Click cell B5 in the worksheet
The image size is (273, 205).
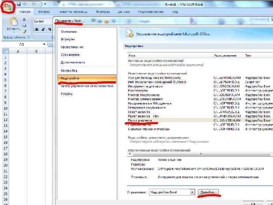pyautogui.click(x=36, y=80)
